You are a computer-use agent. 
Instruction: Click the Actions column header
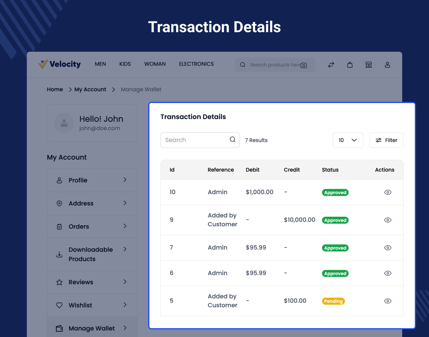[385, 170]
